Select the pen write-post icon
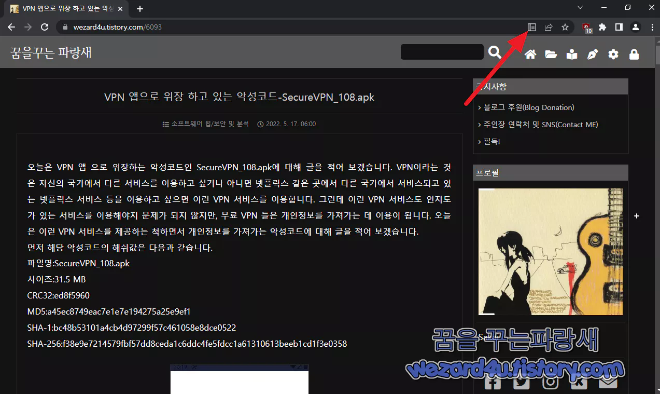 pos(592,54)
